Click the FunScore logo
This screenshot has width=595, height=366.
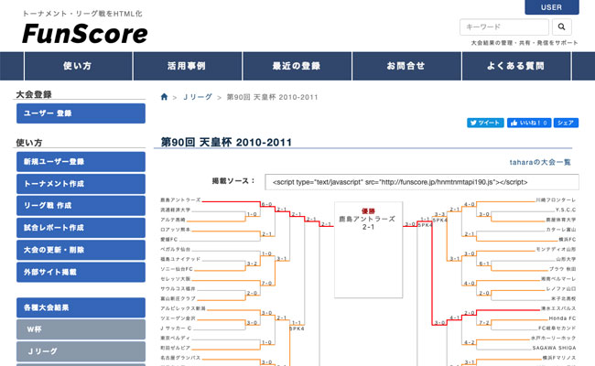coord(84,35)
